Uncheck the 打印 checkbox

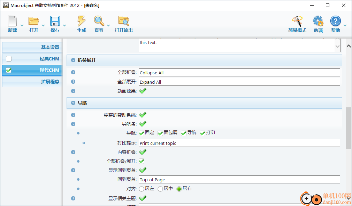[202, 133]
